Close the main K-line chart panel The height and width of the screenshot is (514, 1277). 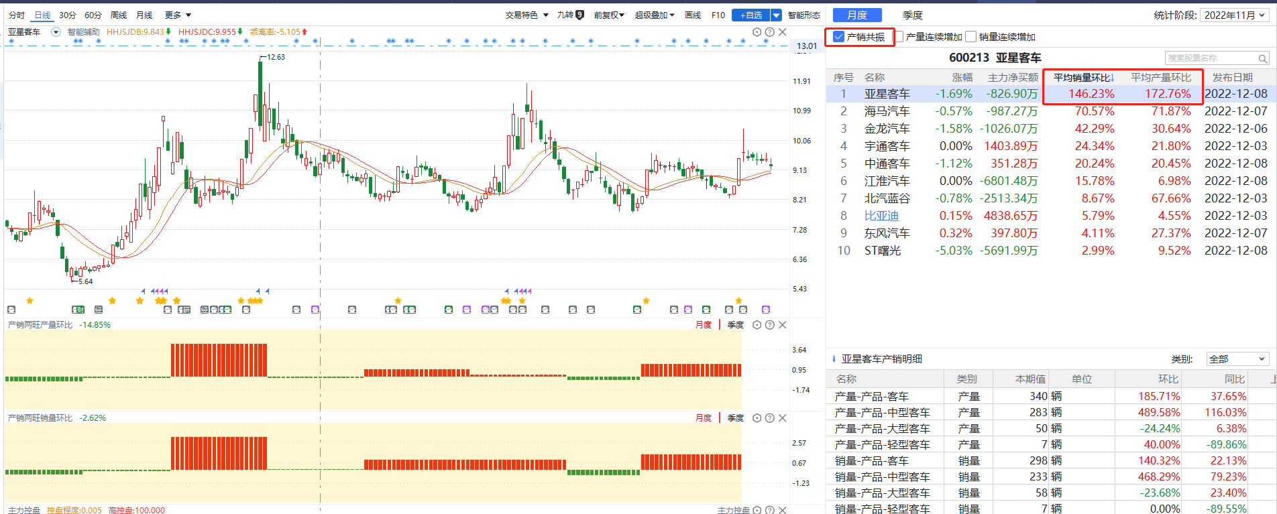(783, 32)
